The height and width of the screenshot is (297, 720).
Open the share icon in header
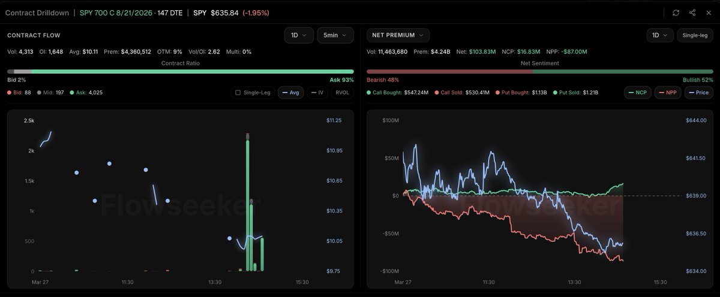(692, 13)
